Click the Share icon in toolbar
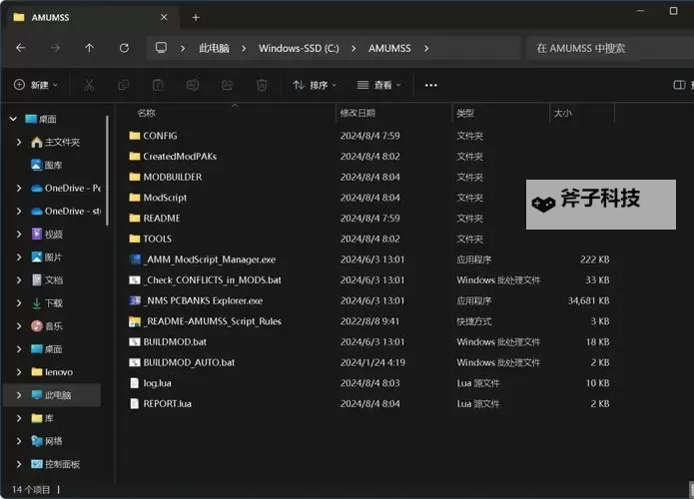This screenshot has height=499, width=694. point(227,85)
